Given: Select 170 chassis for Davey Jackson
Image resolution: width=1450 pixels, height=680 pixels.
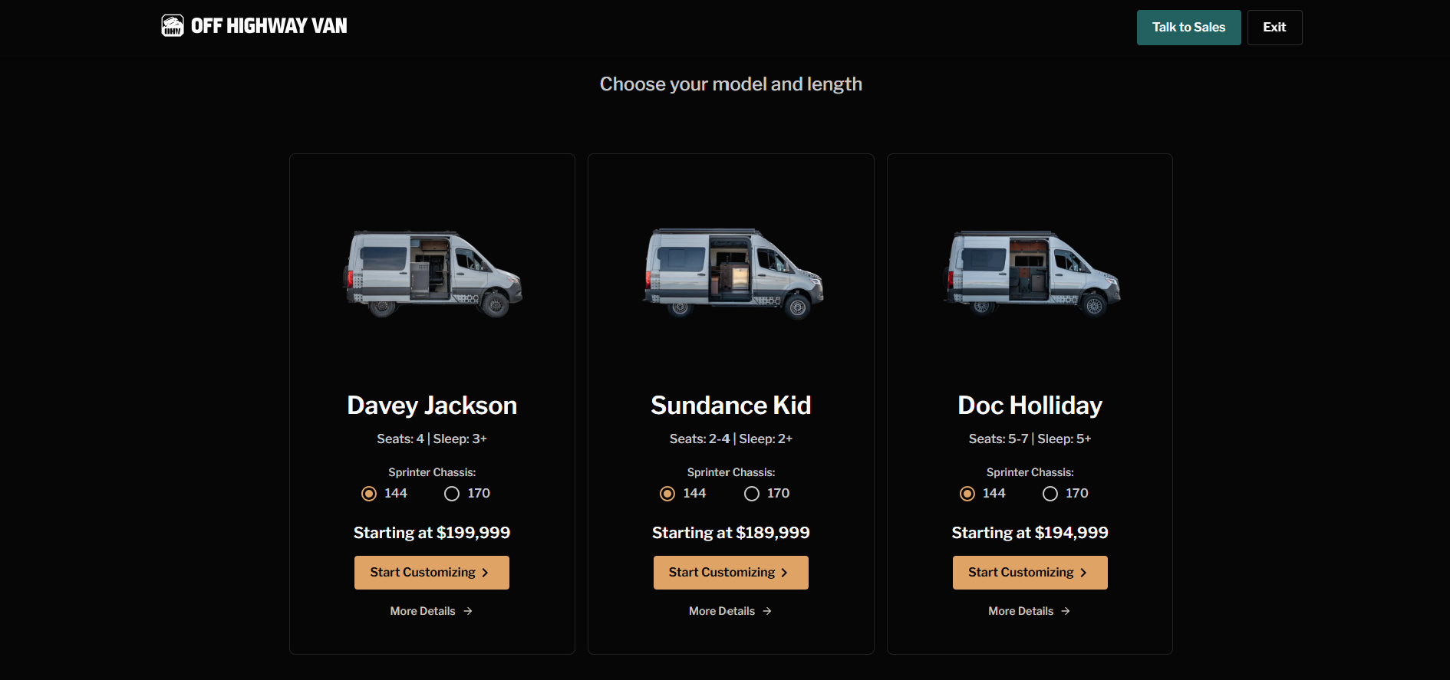Looking at the screenshot, I should (452, 494).
